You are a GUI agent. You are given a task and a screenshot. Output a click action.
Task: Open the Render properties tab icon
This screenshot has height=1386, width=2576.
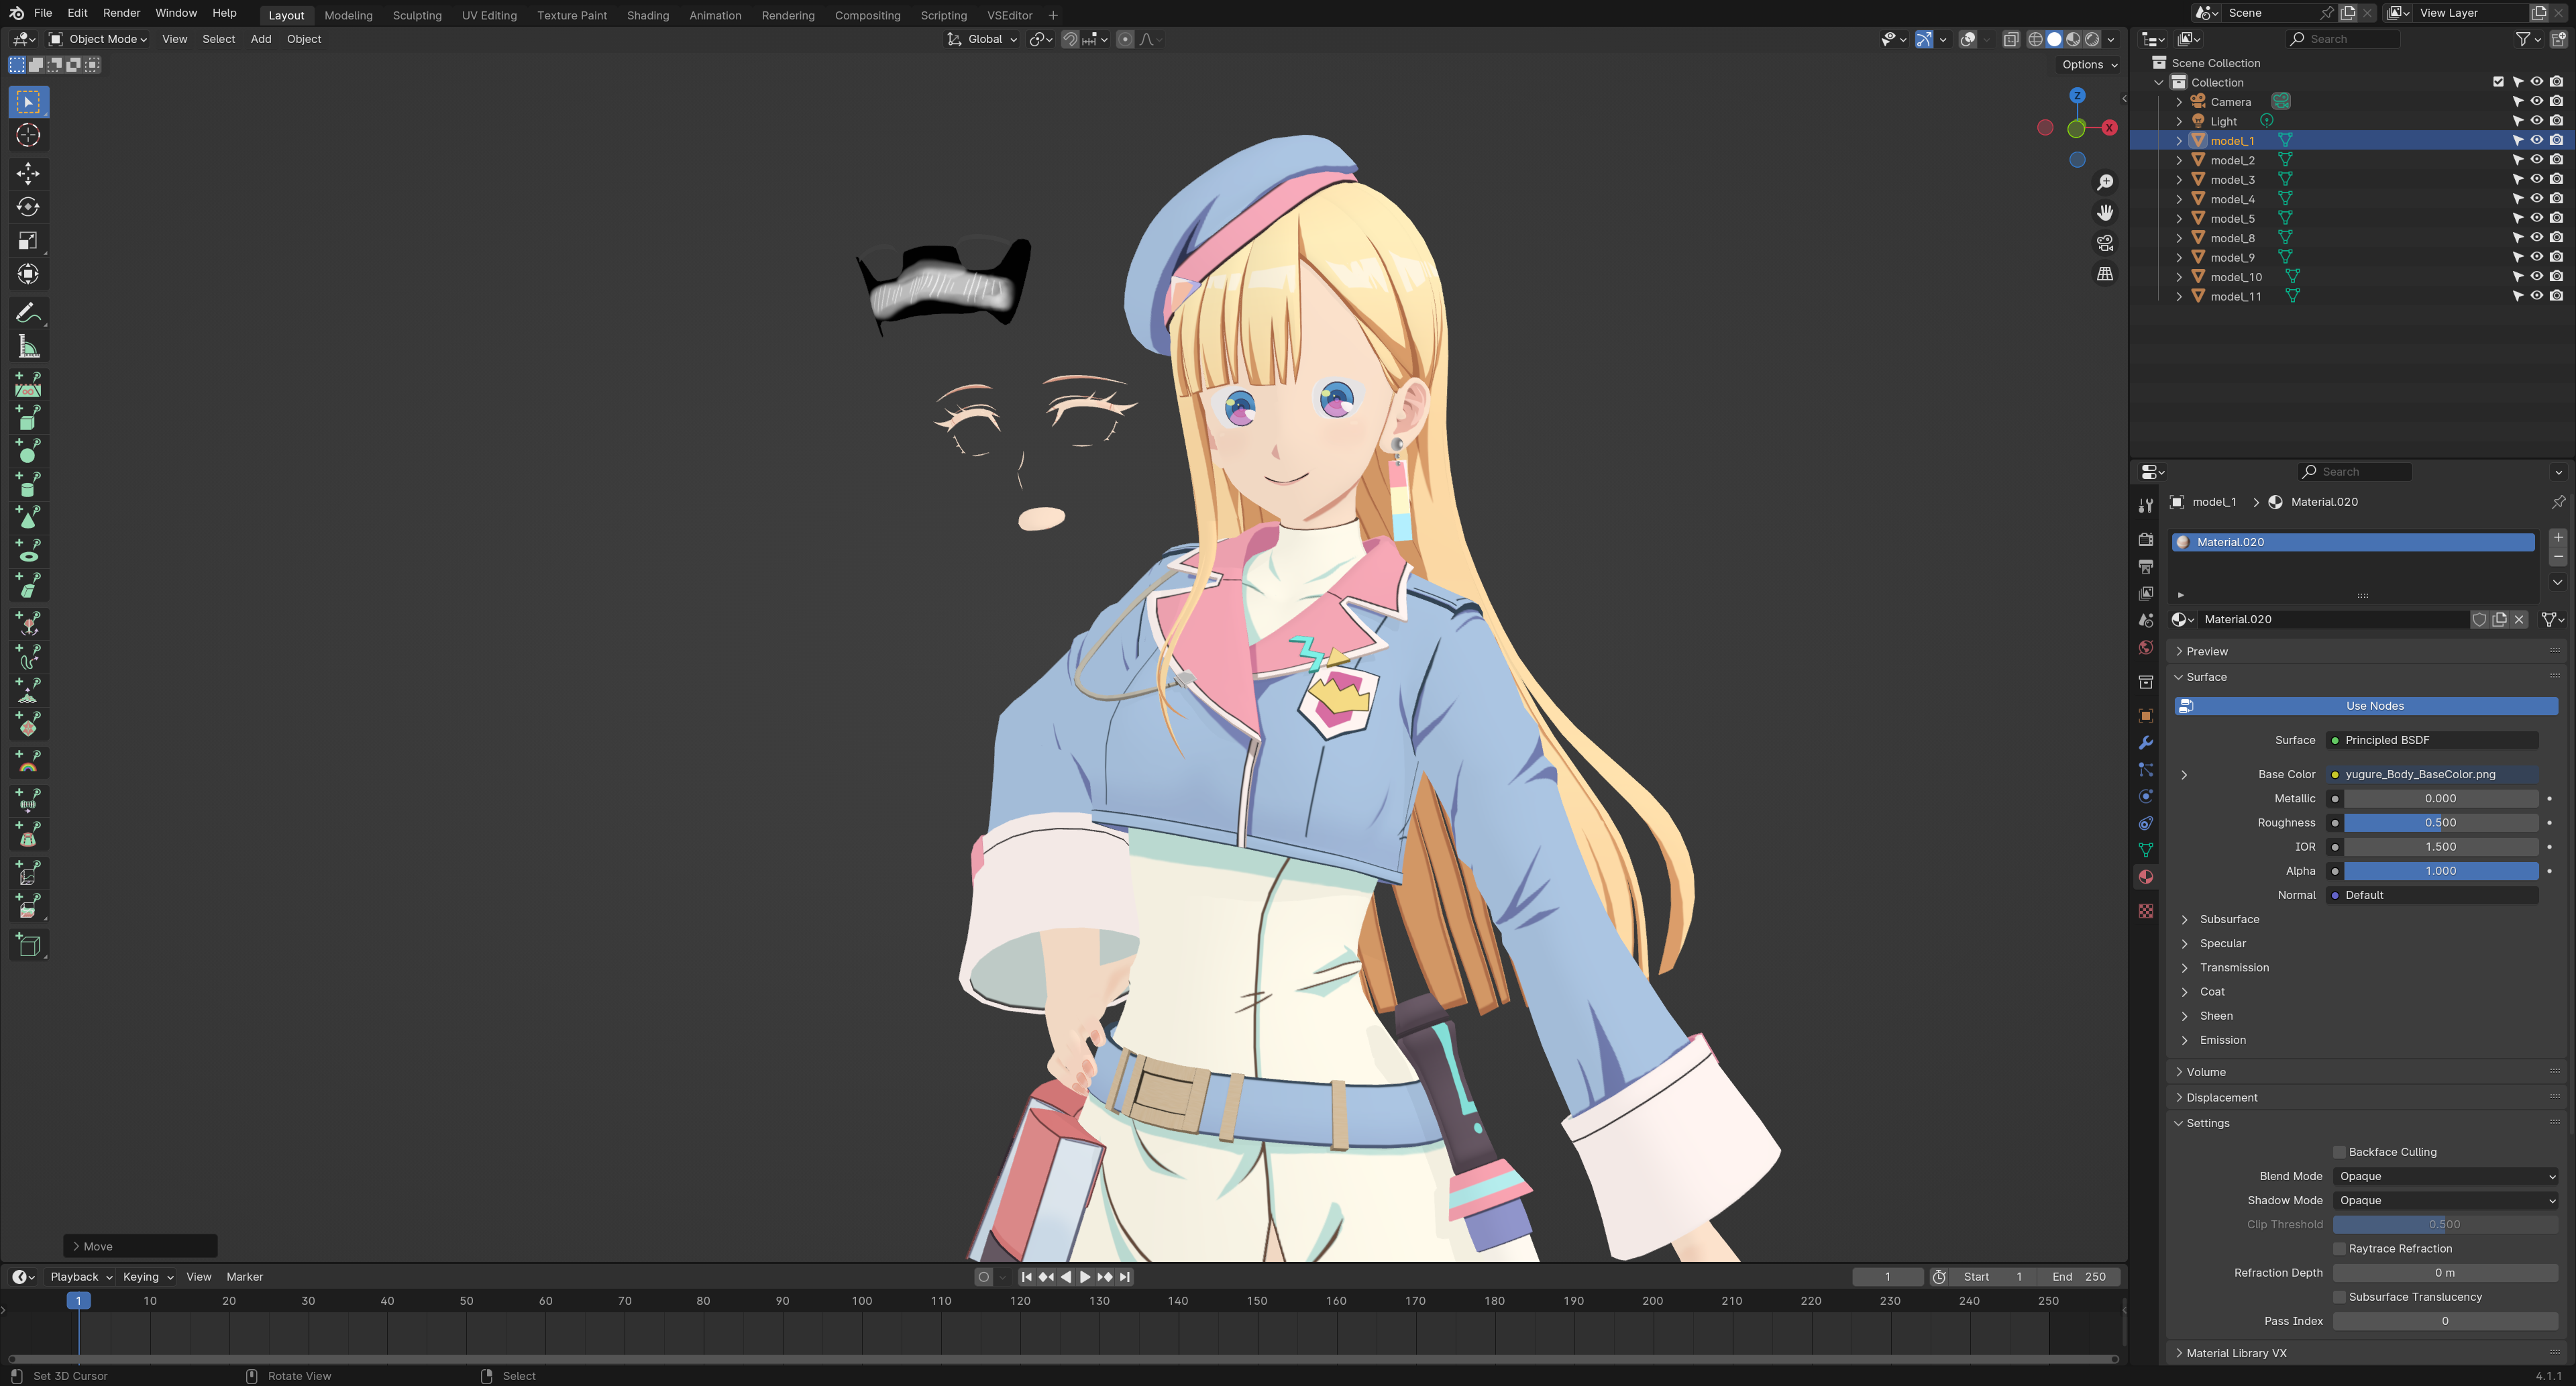pos(2146,540)
